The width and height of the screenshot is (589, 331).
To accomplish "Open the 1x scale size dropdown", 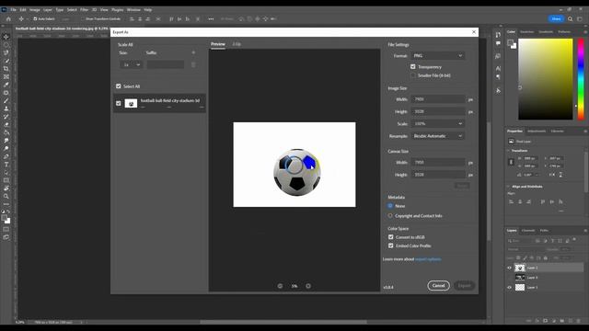I will click(131, 64).
